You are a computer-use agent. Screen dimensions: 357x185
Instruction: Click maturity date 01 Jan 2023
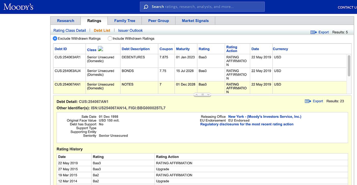coord(185,57)
